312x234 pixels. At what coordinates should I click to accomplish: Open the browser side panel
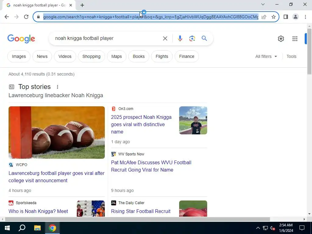(x=286, y=17)
